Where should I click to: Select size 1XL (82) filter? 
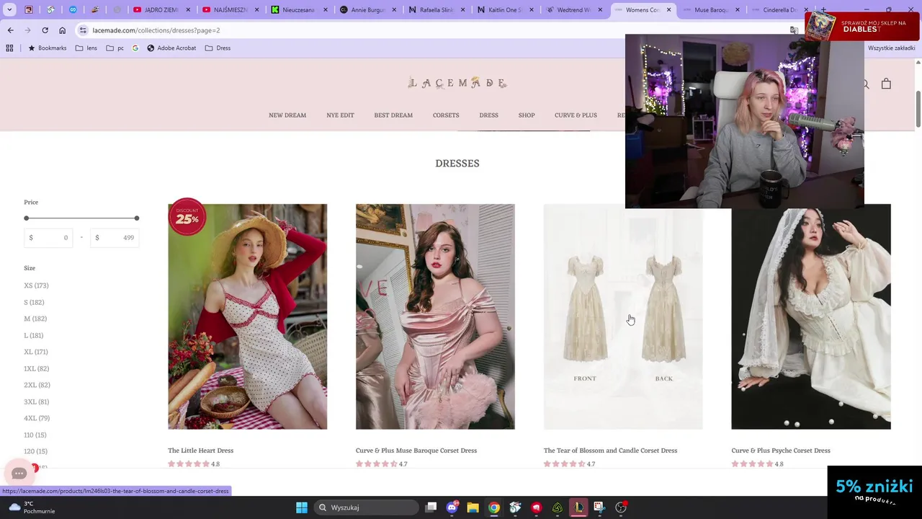tap(37, 368)
